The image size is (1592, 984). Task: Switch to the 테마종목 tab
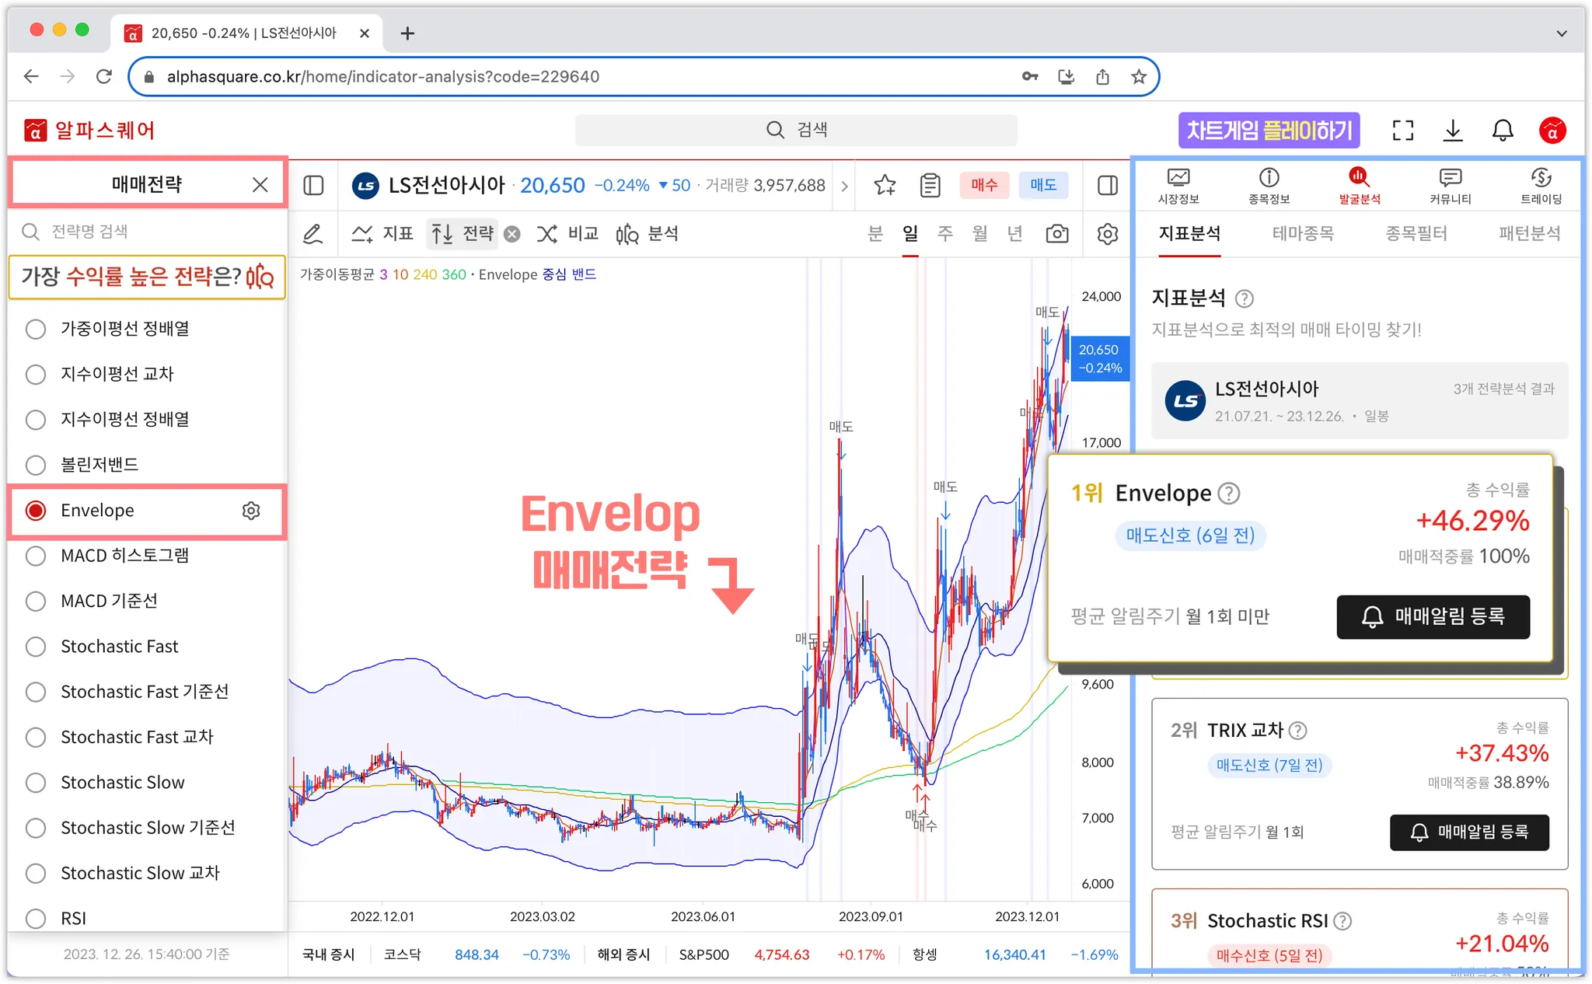pos(1303,233)
